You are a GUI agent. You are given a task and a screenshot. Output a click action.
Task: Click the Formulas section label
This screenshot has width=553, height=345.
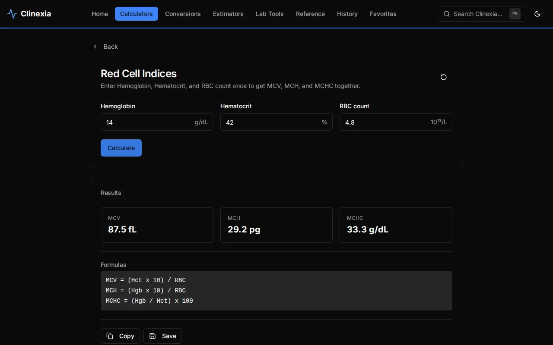click(x=114, y=265)
